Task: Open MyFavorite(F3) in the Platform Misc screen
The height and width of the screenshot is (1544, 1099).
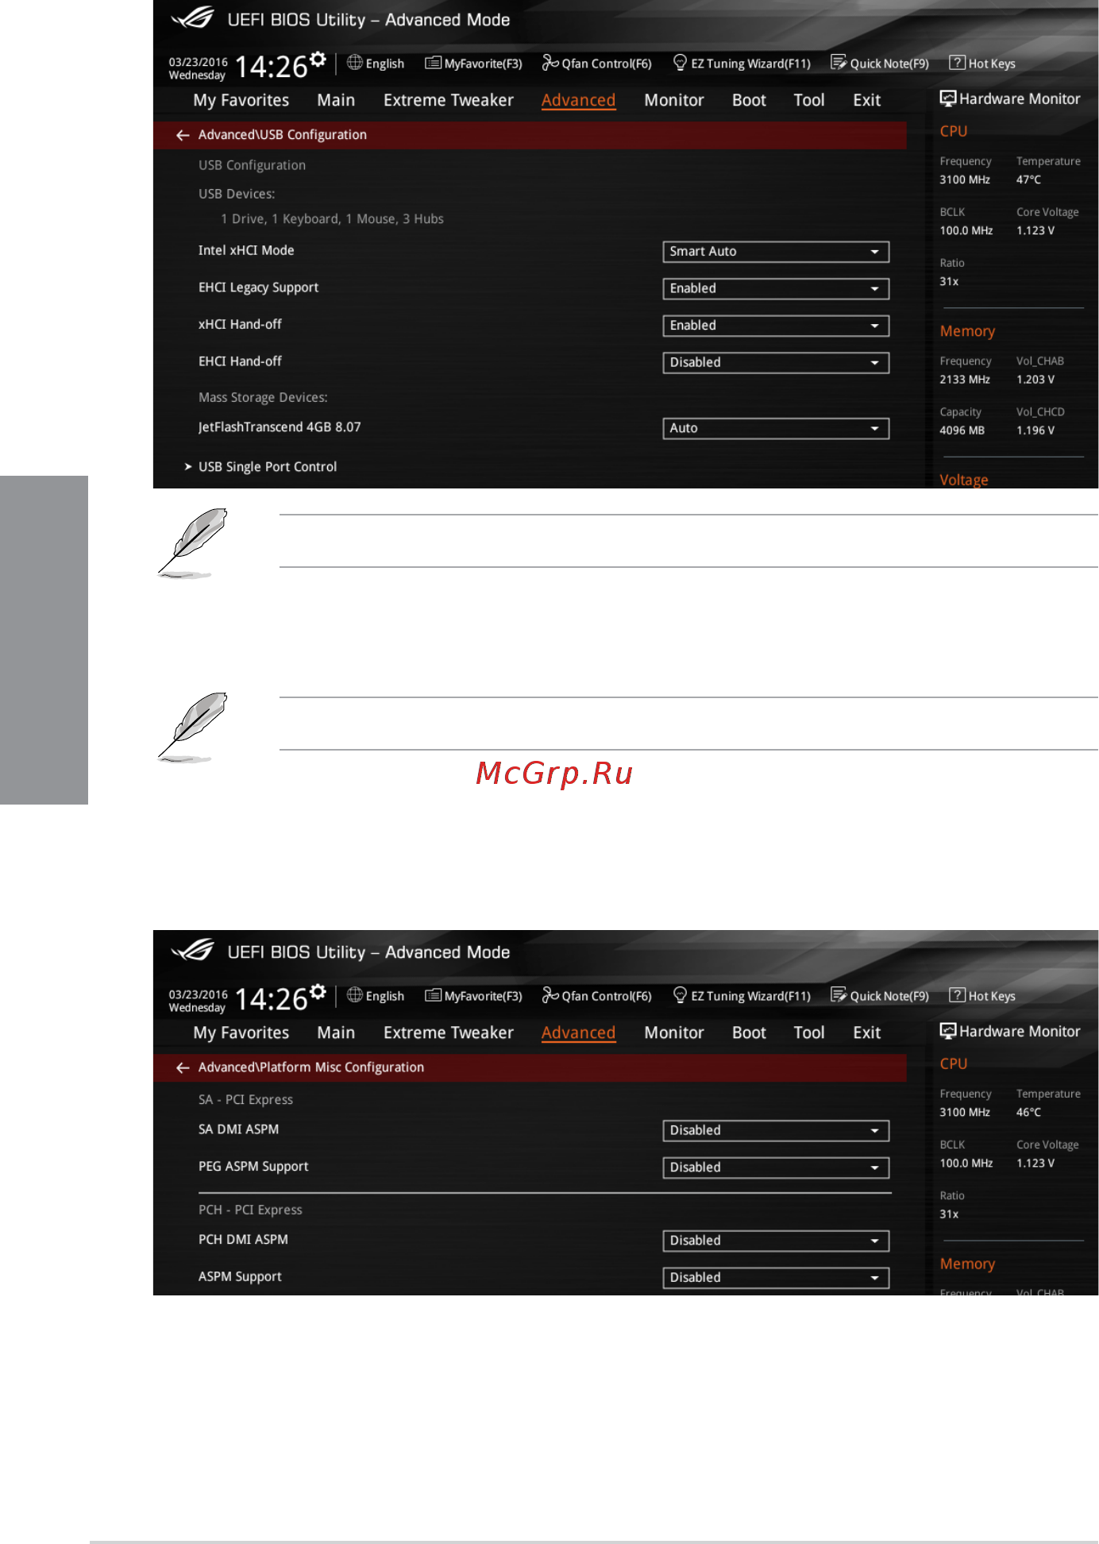Action: pyautogui.click(x=473, y=995)
